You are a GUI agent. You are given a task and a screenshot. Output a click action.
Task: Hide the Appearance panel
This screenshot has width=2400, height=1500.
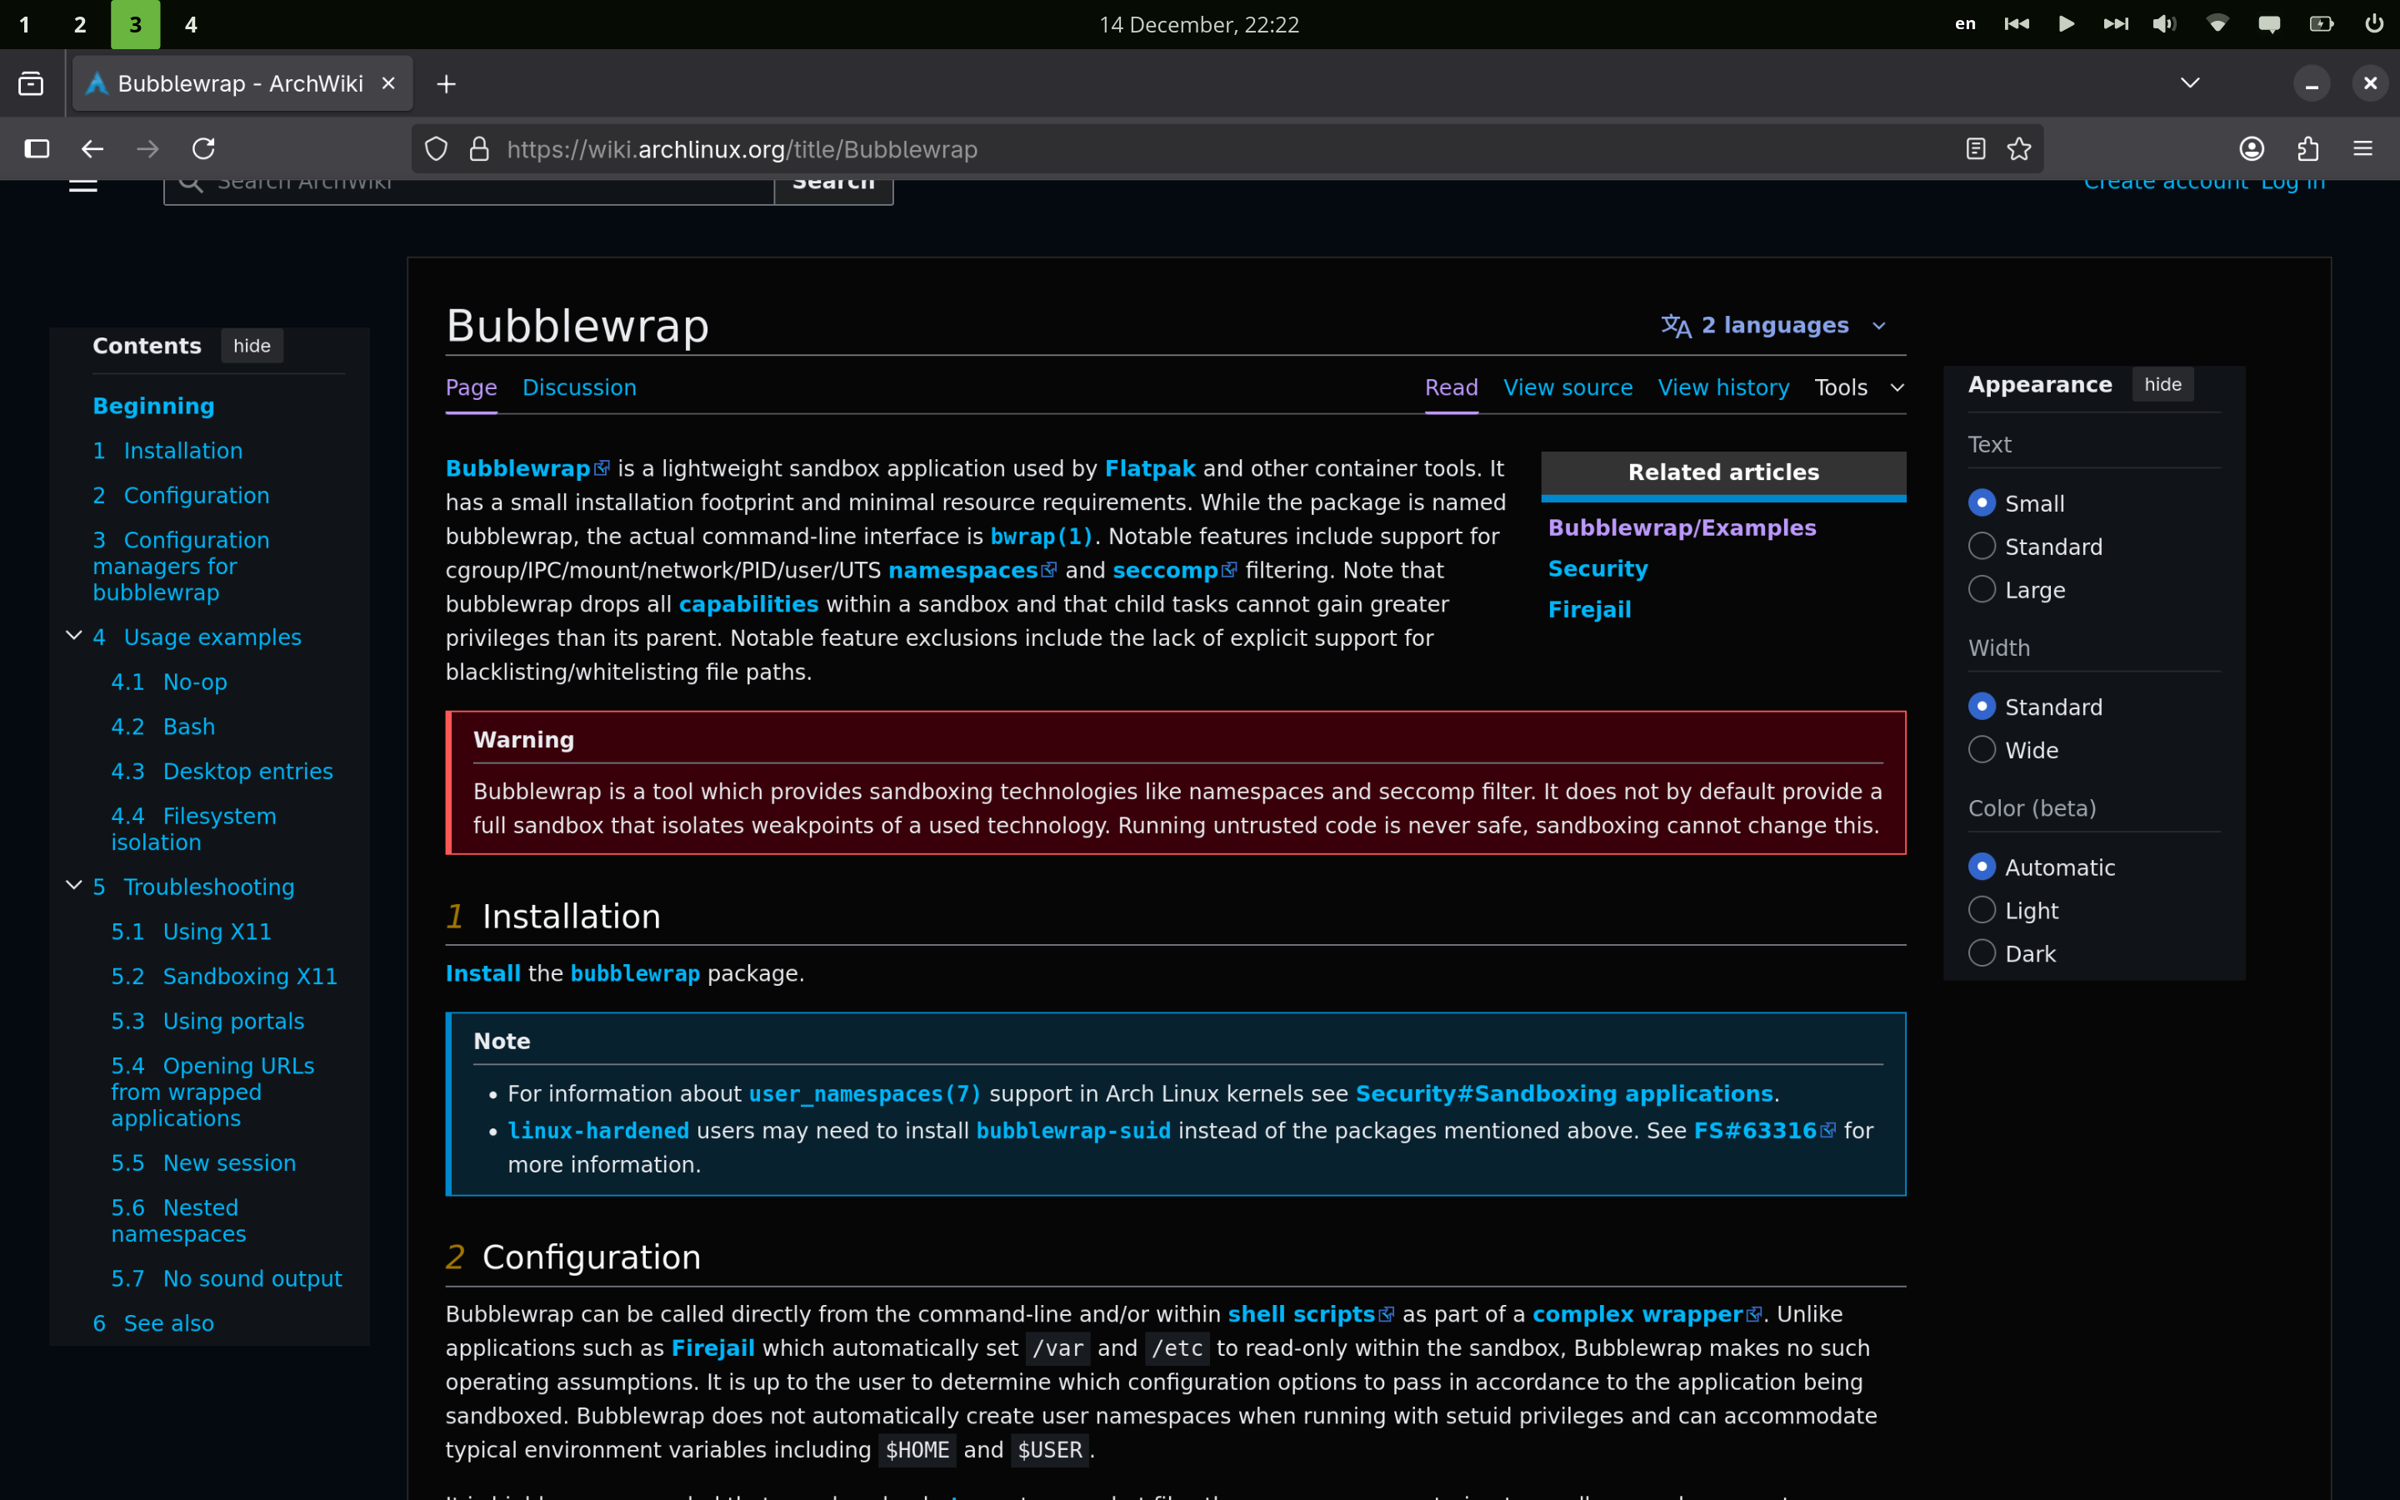point(2162,385)
